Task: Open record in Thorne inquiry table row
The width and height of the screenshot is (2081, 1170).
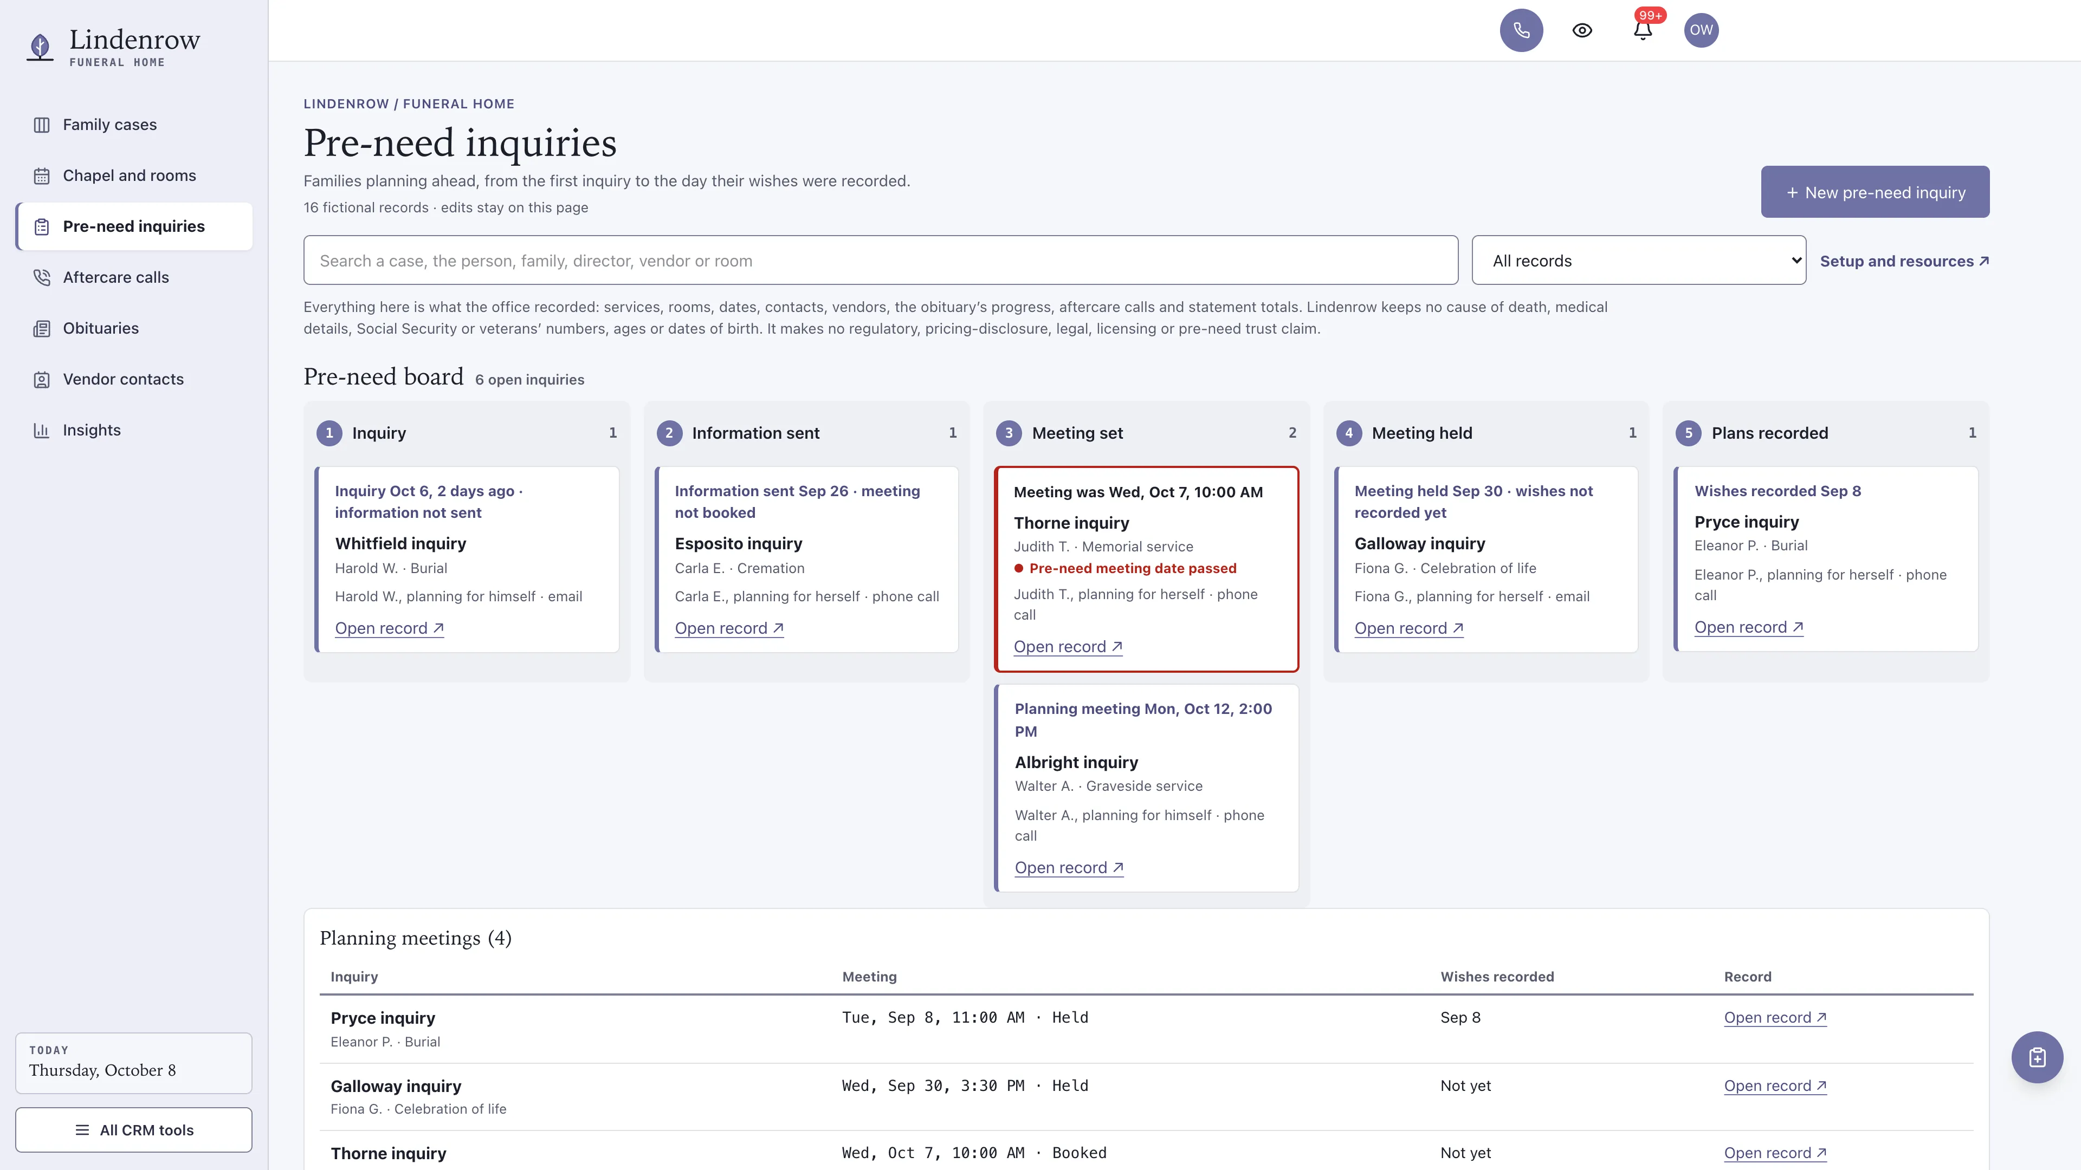Action: tap(1776, 1153)
